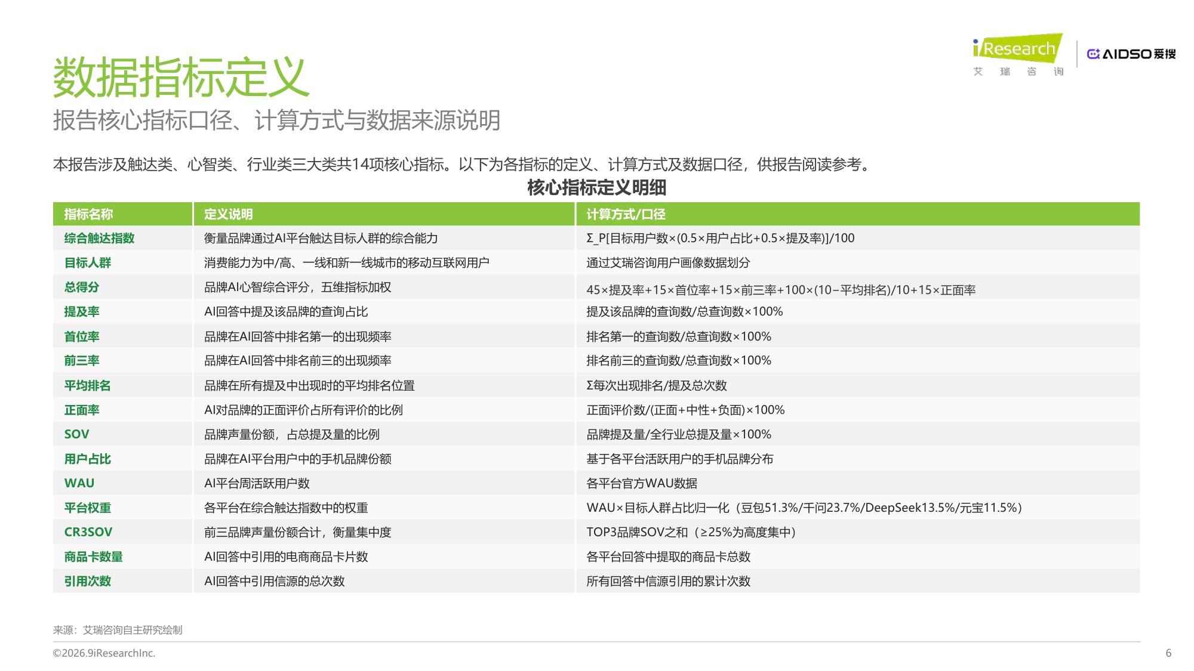Select the 前三率 row label

click(81, 360)
